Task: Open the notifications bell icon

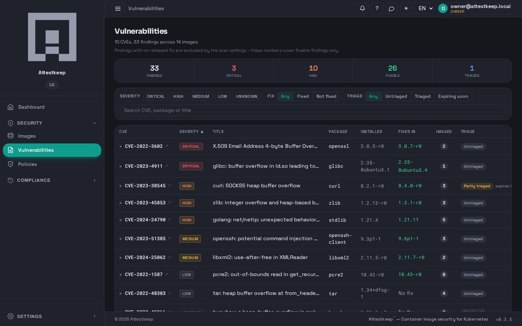Action: 362,8
